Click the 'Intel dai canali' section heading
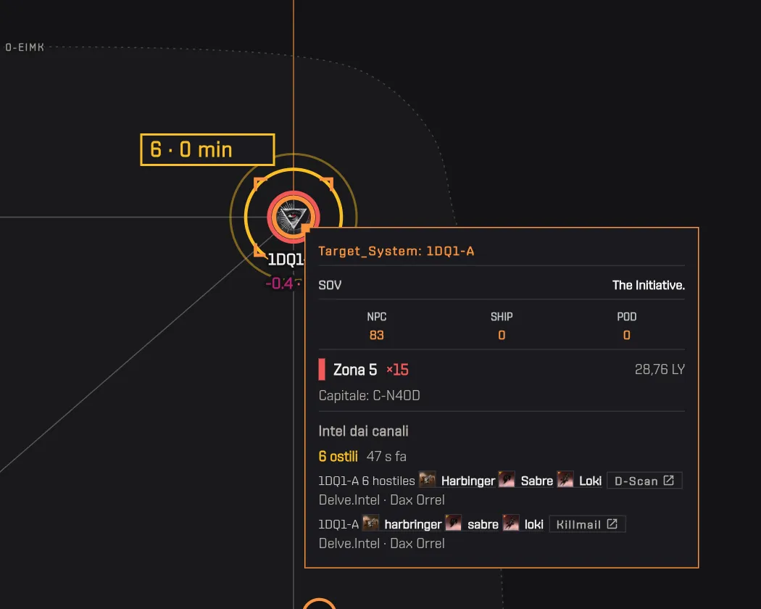The width and height of the screenshot is (761, 609). pyautogui.click(x=364, y=431)
